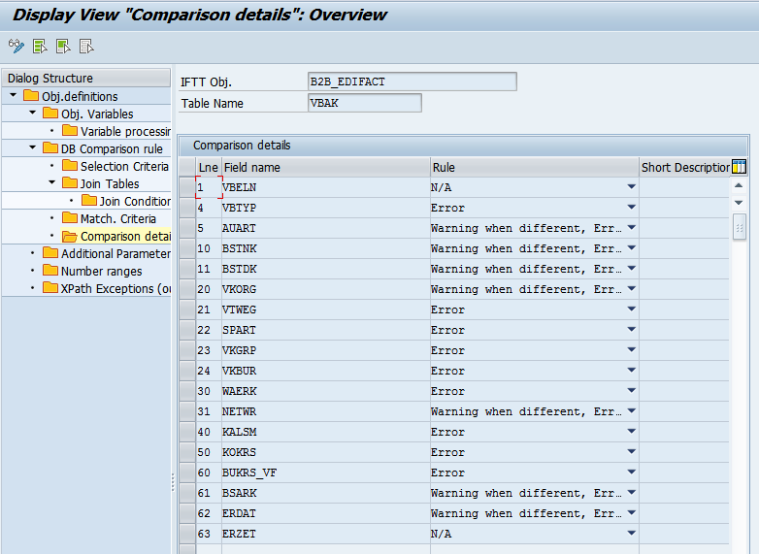
Task: Select the row selector for ERZET line
Action: click(186, 534)
